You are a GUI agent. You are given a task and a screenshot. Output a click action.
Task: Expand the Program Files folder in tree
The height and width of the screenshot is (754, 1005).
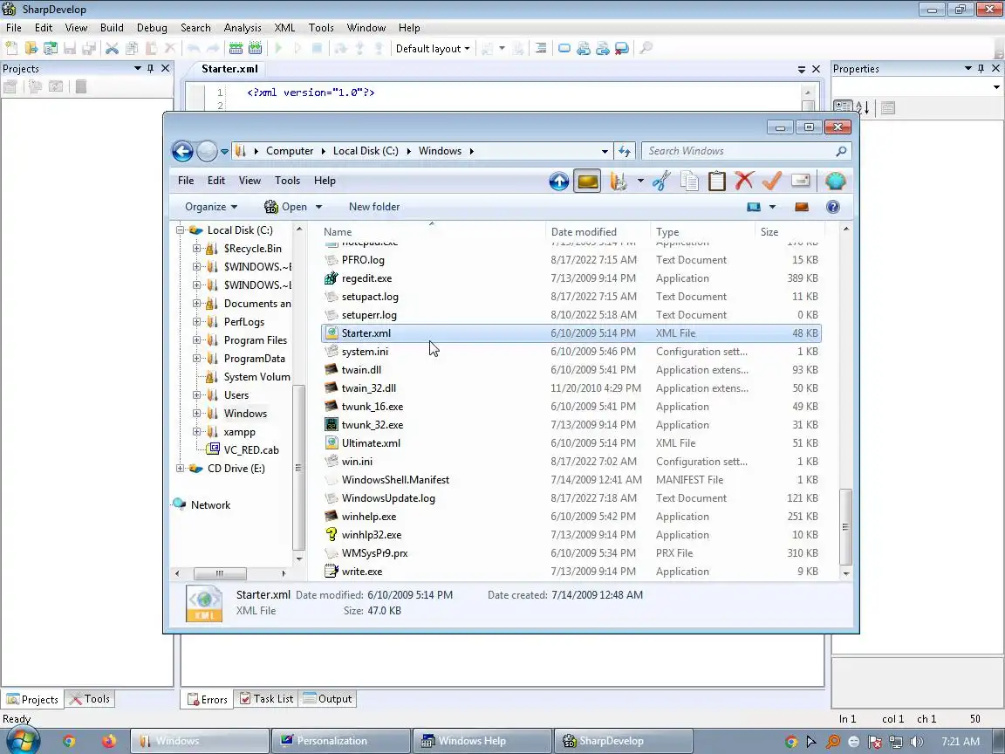(x=197, y=339)
